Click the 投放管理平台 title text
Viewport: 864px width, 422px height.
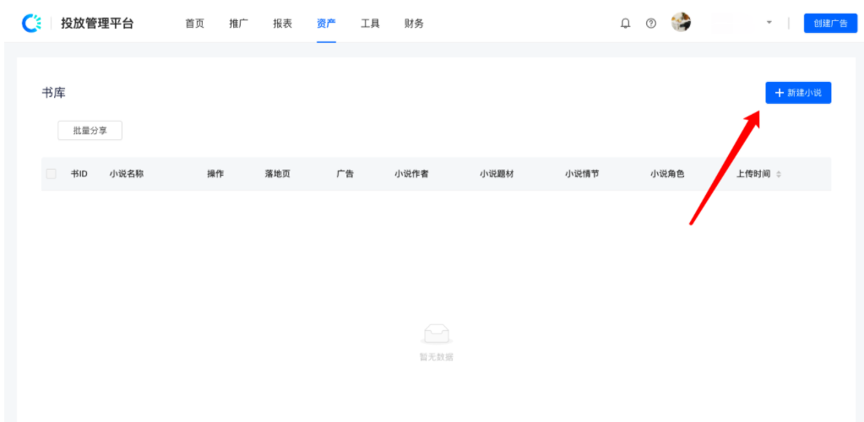pos(97,24)
